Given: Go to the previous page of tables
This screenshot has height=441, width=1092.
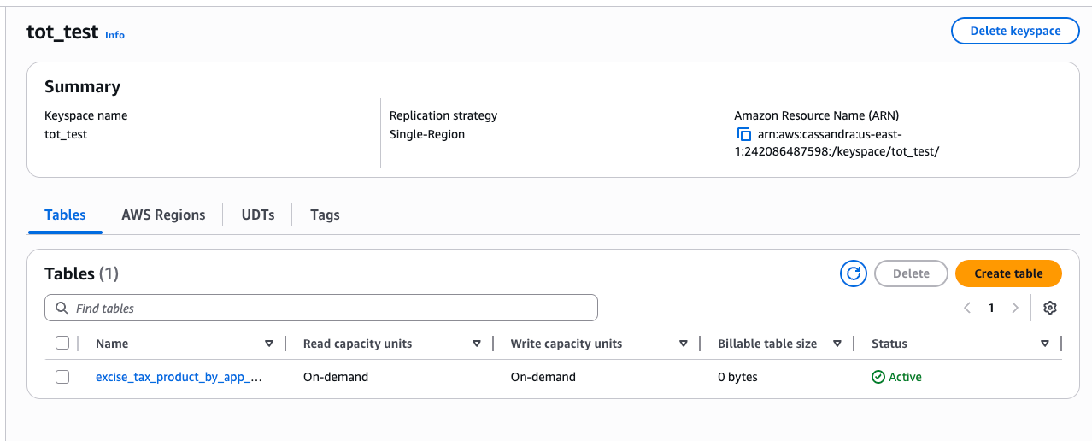Looking at the screenshot, I should pyautogui.click(x=967, y=308).
